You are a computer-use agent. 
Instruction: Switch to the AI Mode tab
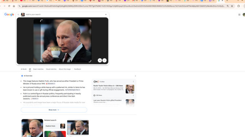[24, 69]
